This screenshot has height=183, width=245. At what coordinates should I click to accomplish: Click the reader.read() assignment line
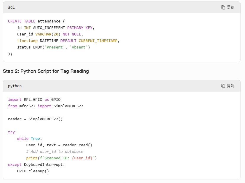click(x=59, y=145)
